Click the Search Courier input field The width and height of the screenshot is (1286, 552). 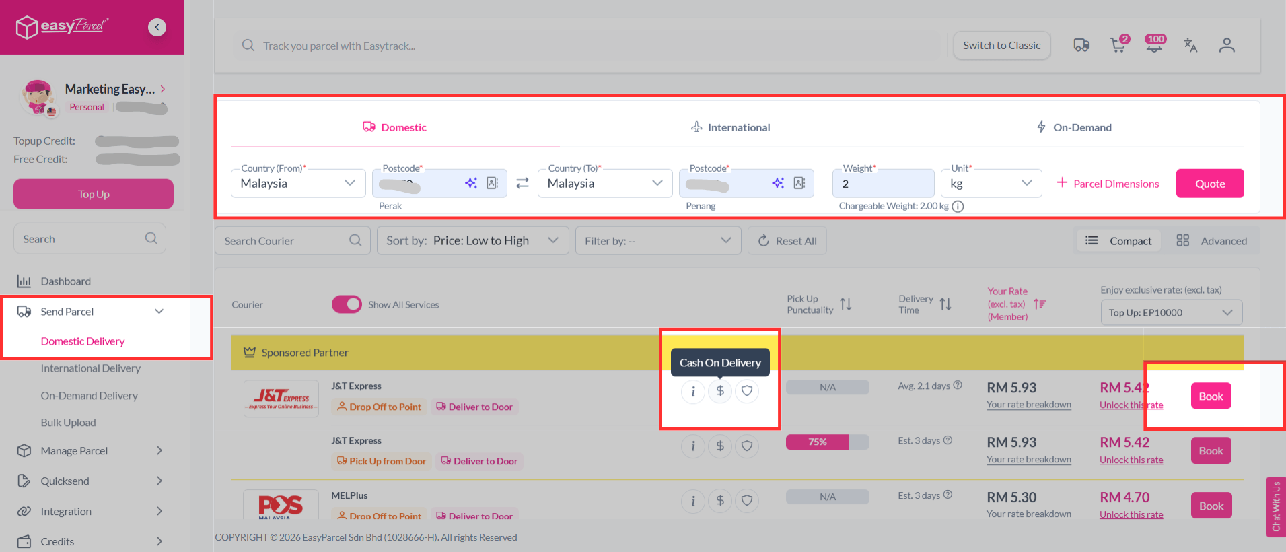click(285, 241)
